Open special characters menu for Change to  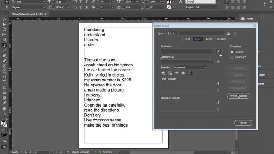(218, 62)
